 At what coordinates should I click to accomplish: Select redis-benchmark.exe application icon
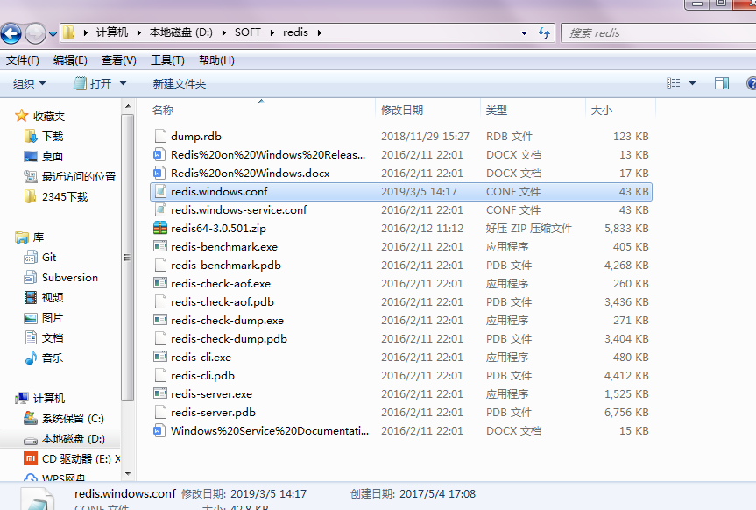pos(160,246)
